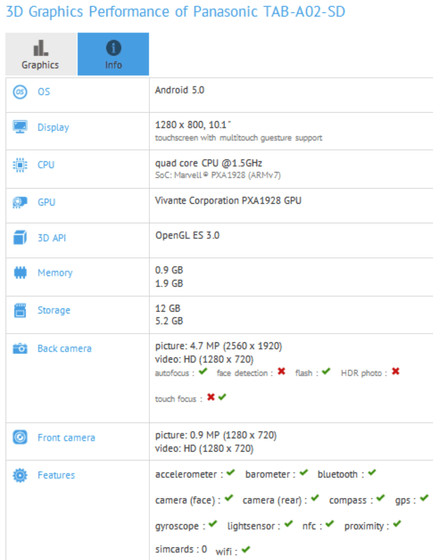Screen dimensions: 433x560
Task: Click the flash green check mark
Action: [326, 372]
